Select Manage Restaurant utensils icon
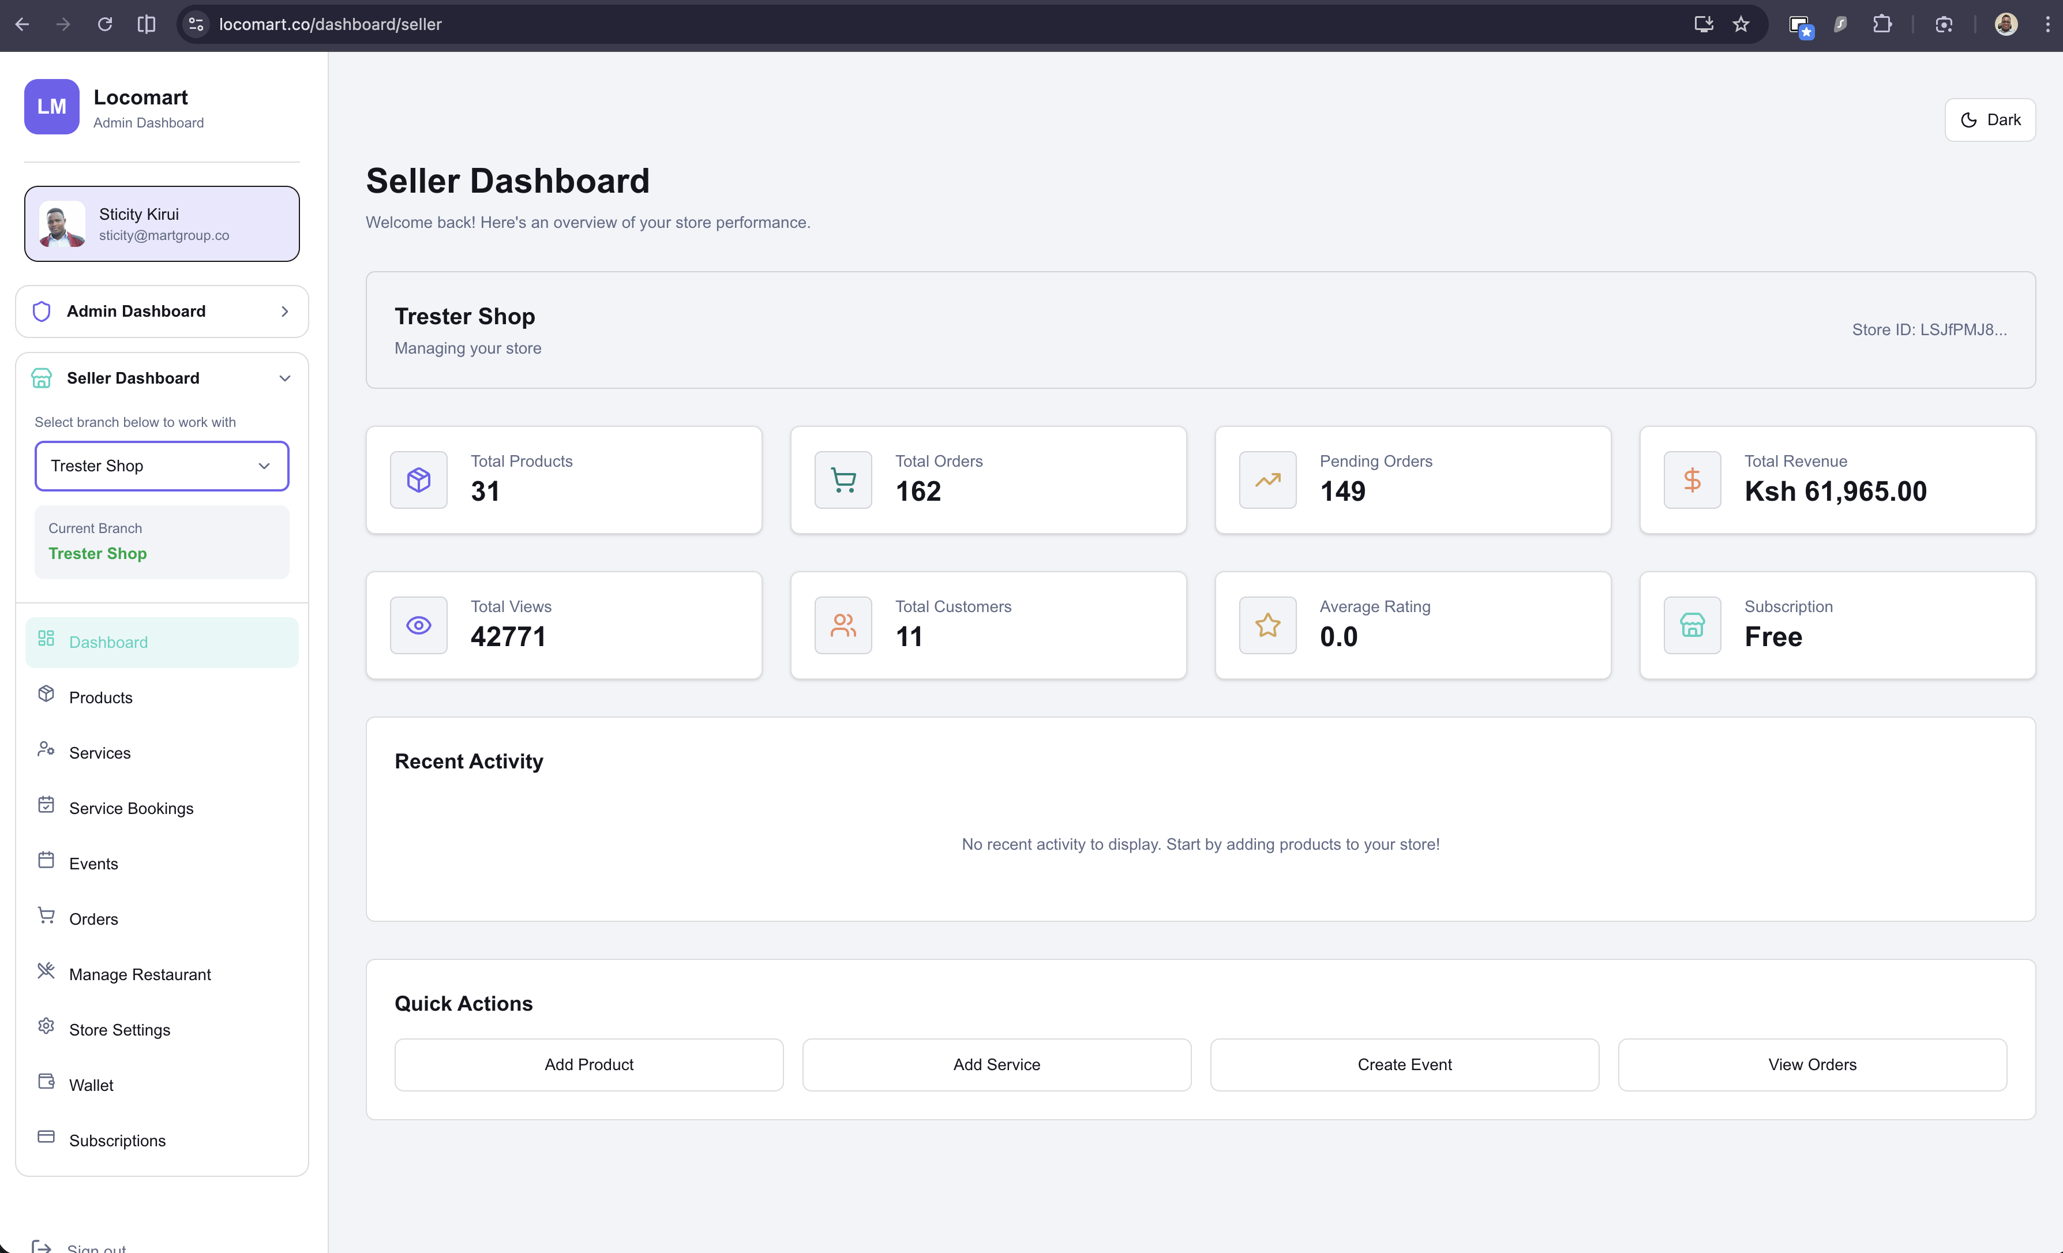 [47, 973]
